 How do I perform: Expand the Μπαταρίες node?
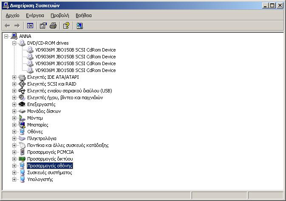(14, 125)
